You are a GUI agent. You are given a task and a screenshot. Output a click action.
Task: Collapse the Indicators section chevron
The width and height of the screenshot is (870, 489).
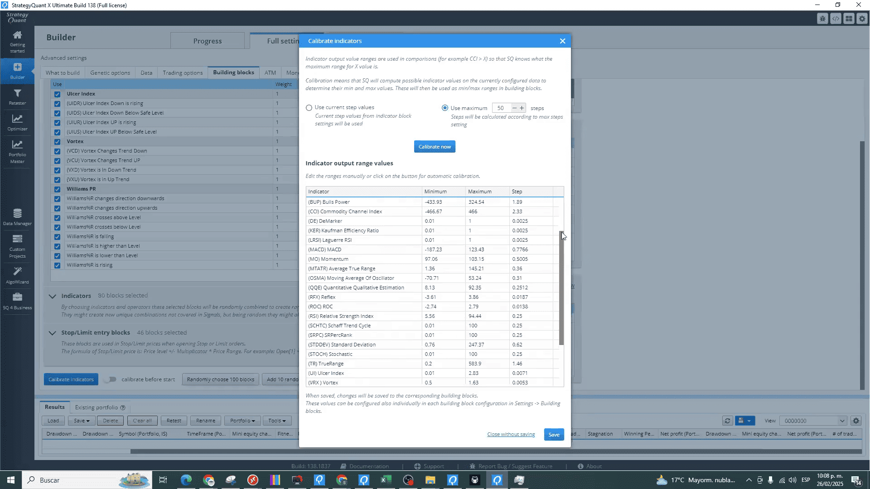coord(53,296)
